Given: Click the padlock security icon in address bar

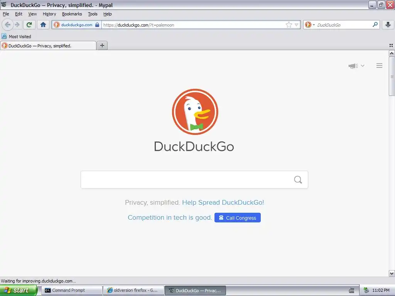Looking at the screenshot, I should coord(97,25).
